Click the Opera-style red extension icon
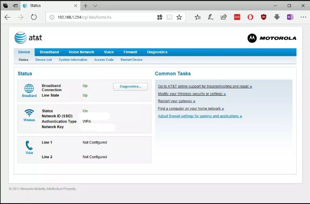Viewport: 310px width, 204px height. (x=250, y=17)
